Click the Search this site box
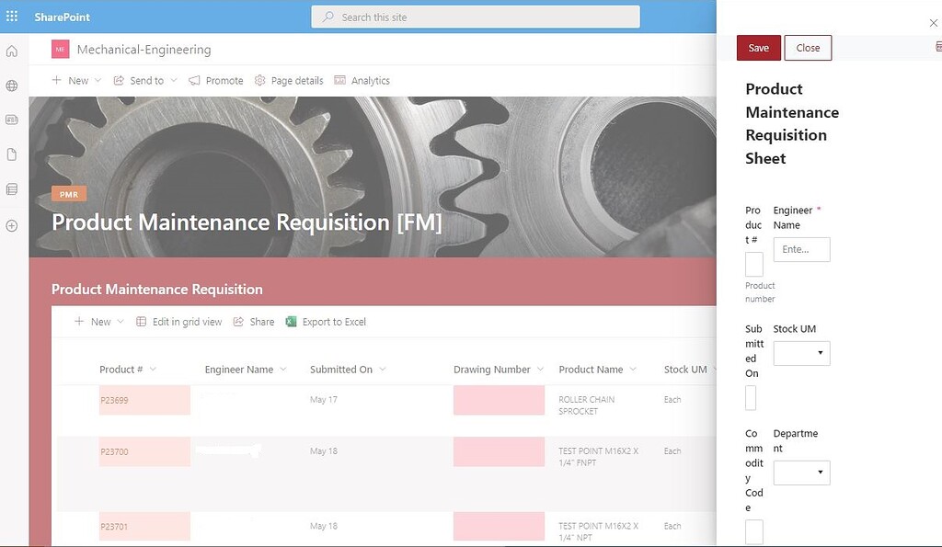 pos(476,17)
